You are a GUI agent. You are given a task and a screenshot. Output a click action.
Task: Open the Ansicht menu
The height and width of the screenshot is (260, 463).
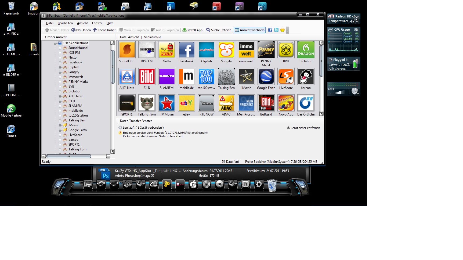pos(82,23)
